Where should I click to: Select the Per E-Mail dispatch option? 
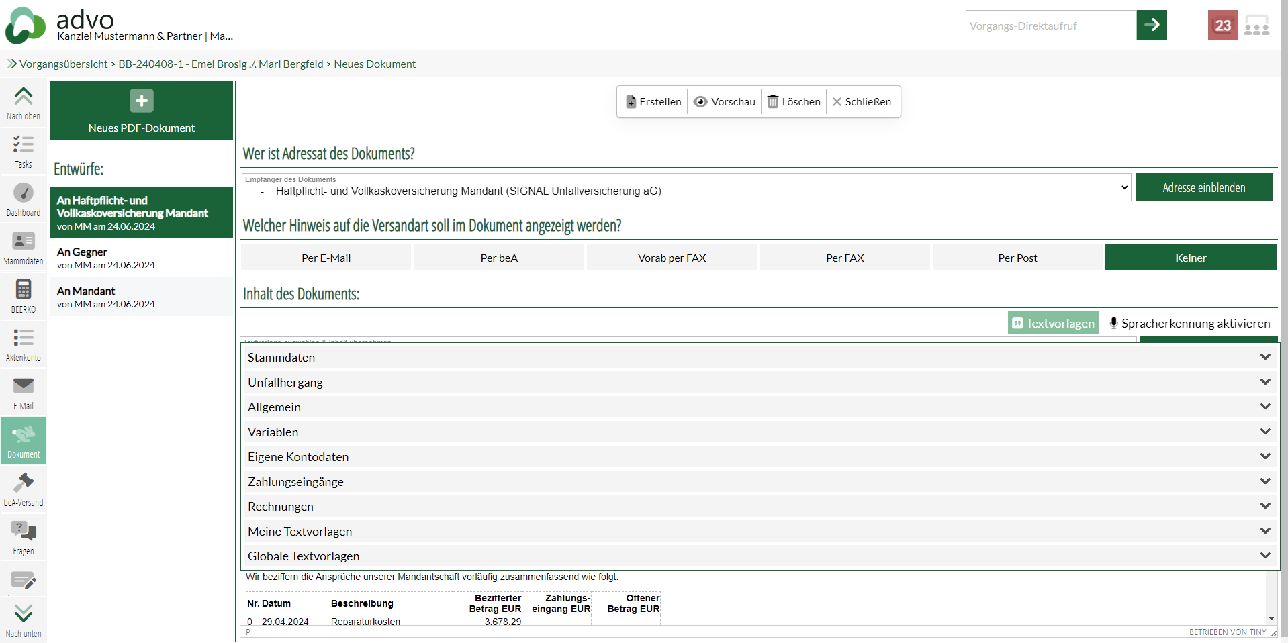tap(326, 258)
